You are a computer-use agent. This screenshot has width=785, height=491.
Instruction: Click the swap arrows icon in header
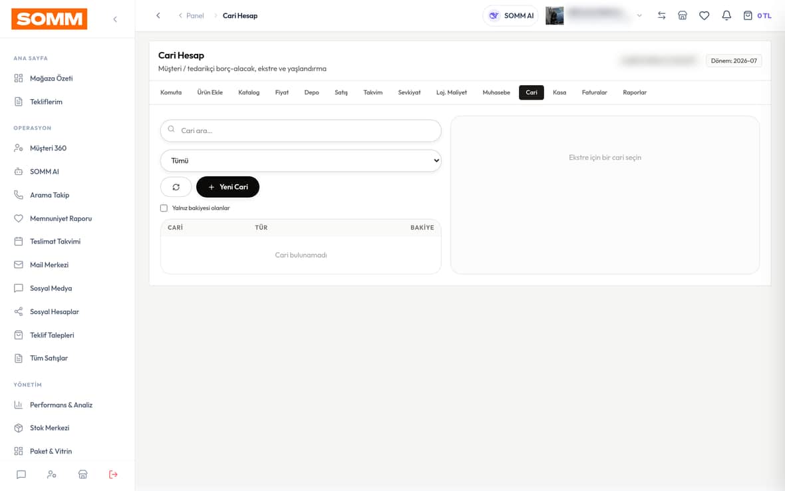661,15
